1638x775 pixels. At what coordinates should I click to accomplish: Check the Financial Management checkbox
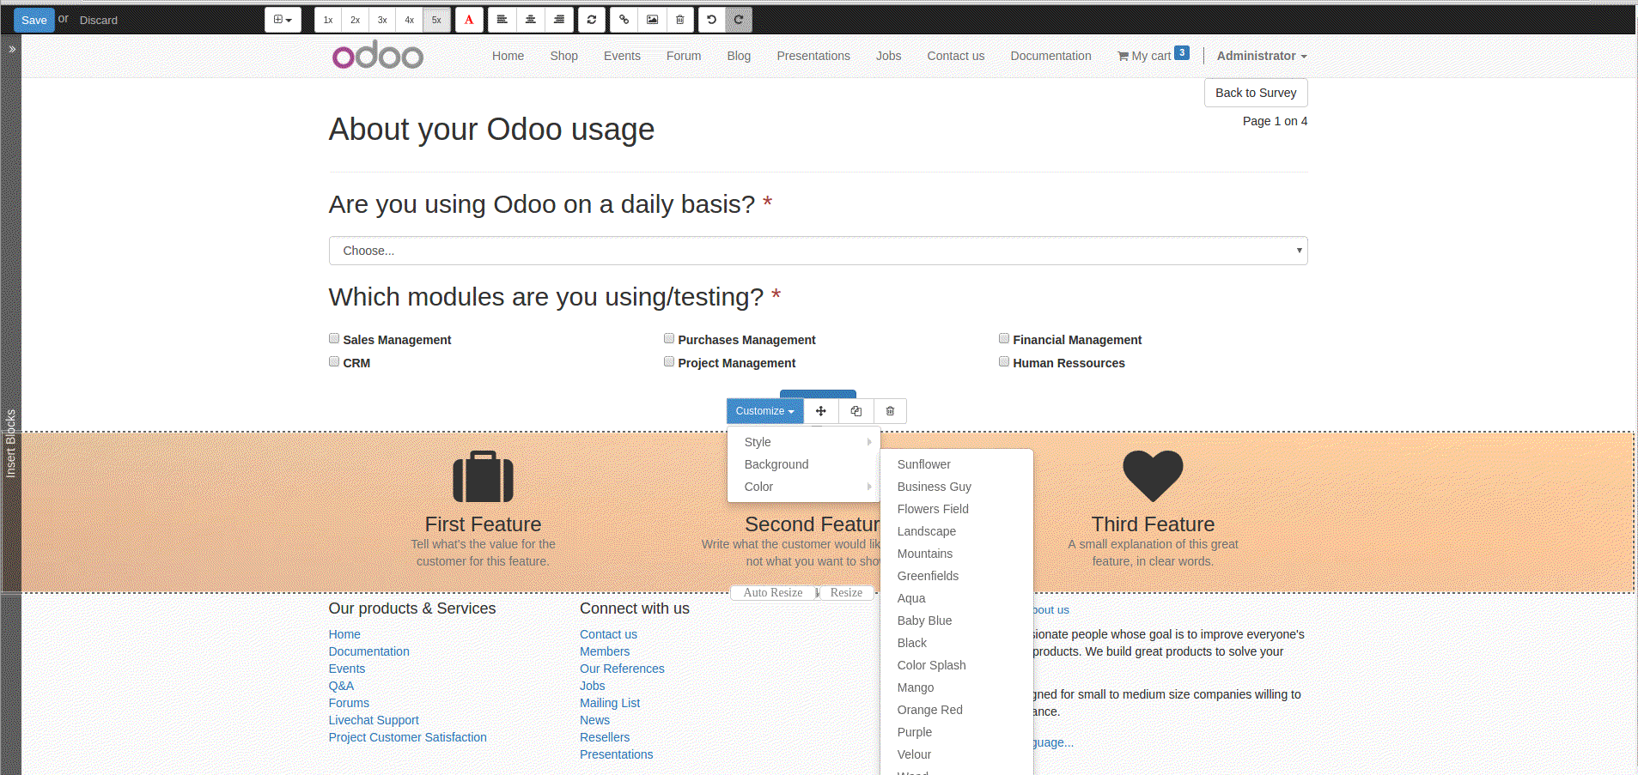click(1004, 338)
